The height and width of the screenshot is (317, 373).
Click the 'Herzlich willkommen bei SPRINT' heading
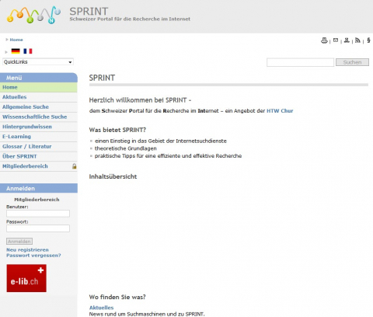pos(140,100)
